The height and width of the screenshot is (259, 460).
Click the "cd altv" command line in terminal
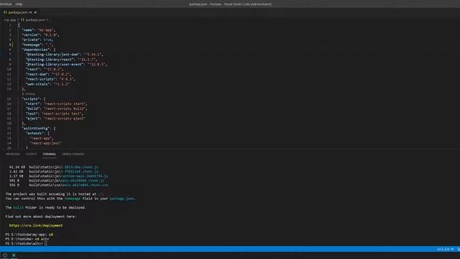[27, 239]
